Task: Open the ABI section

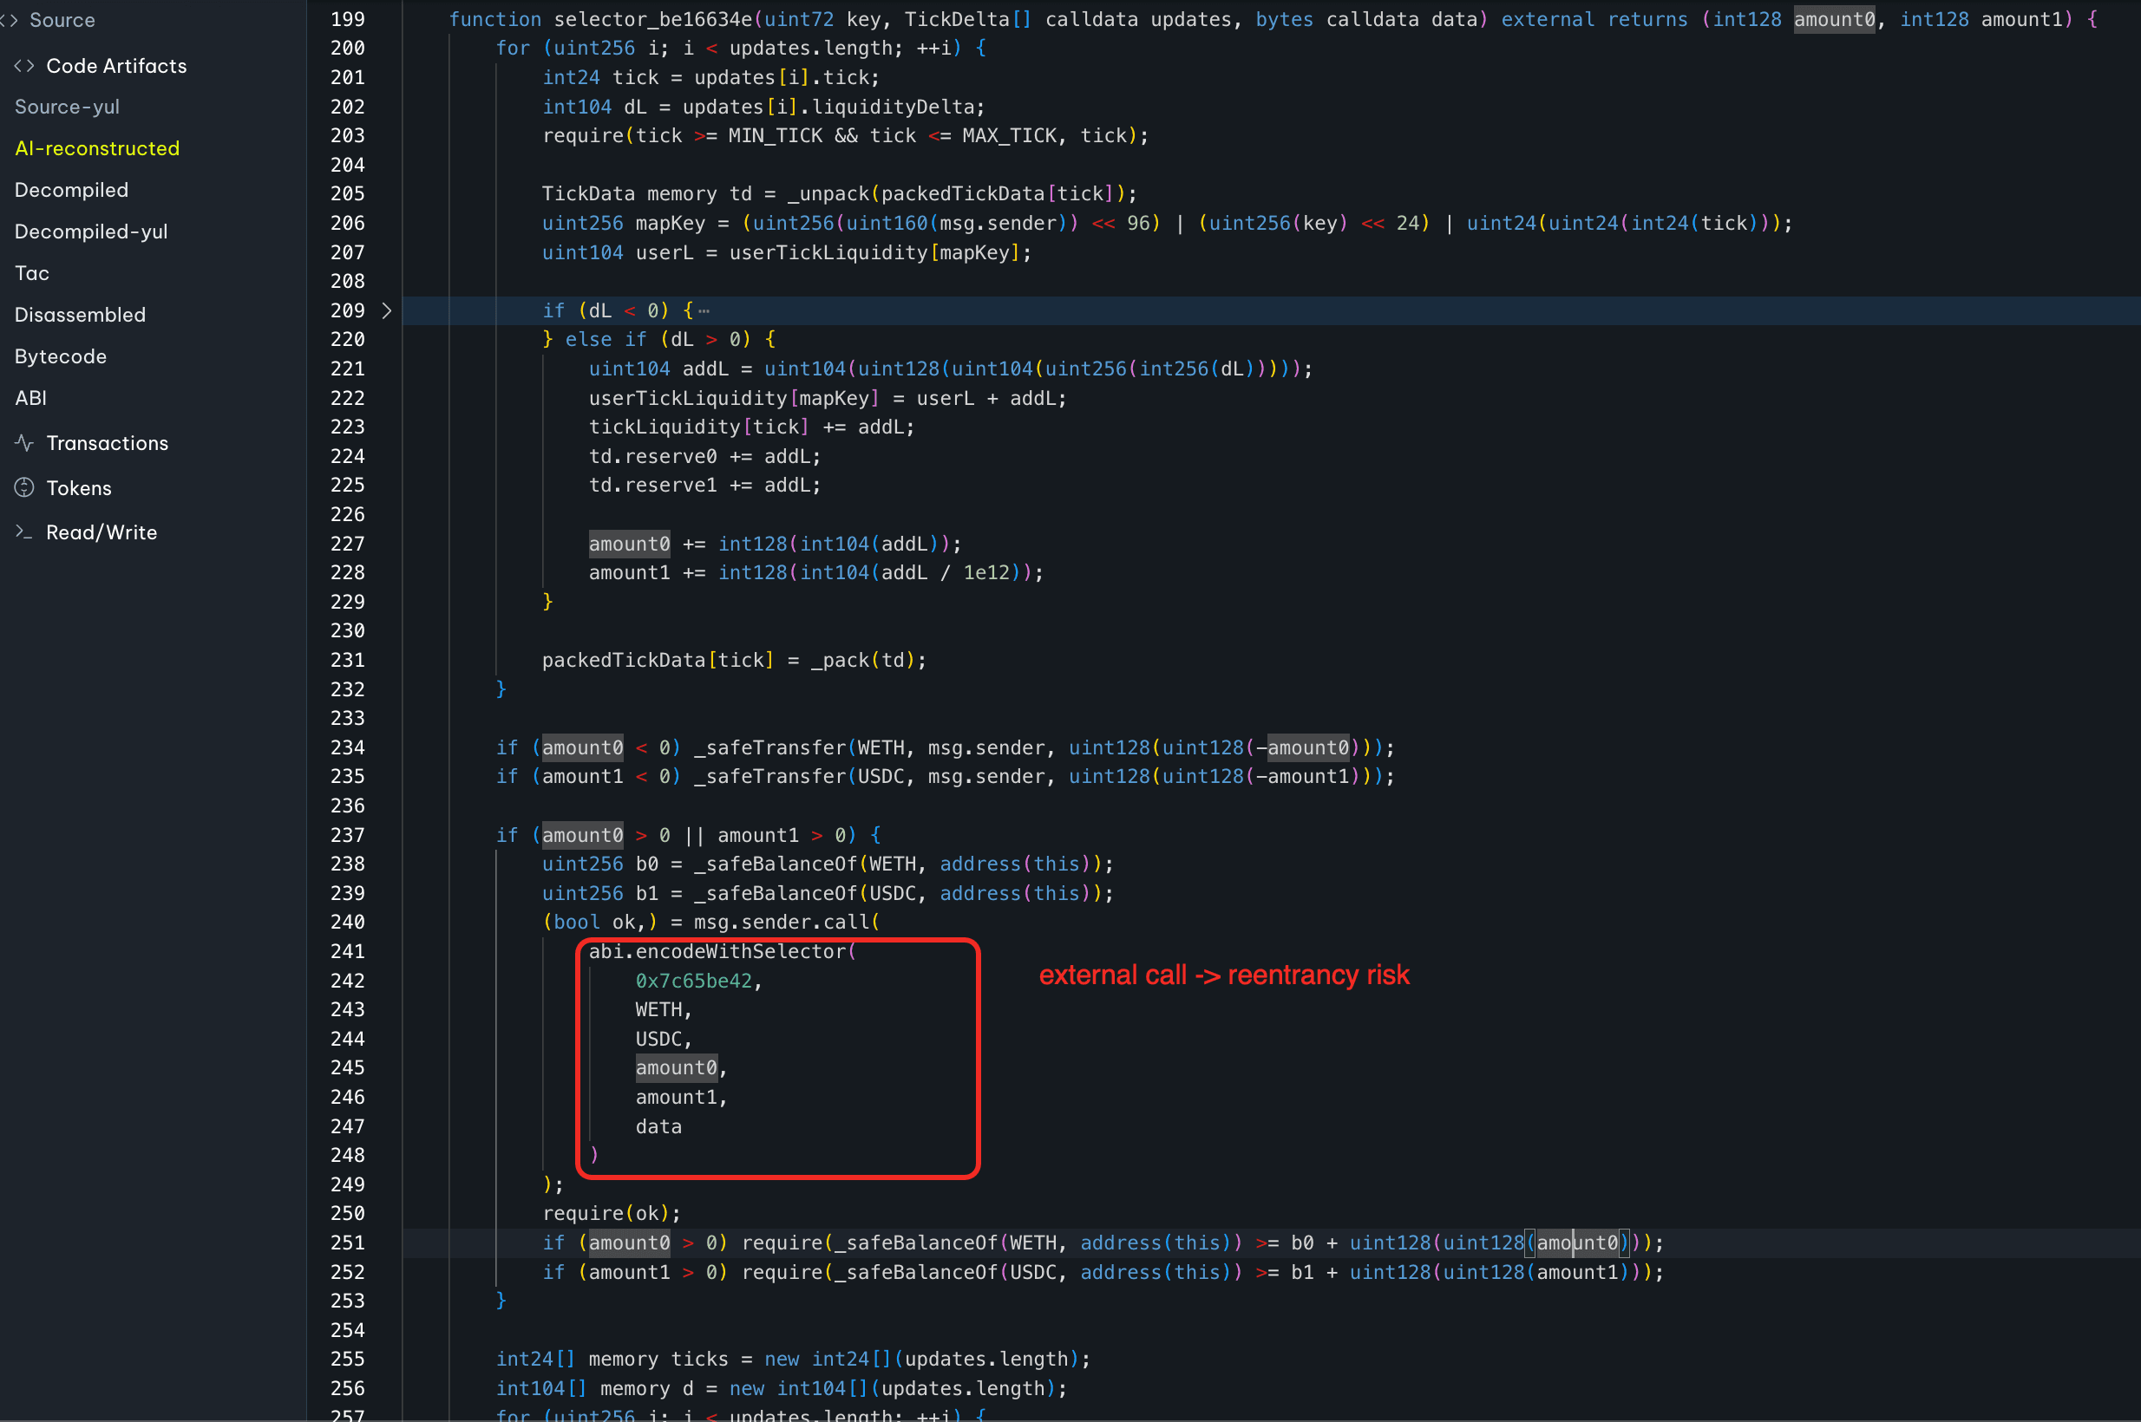Action: pos(31,398)
